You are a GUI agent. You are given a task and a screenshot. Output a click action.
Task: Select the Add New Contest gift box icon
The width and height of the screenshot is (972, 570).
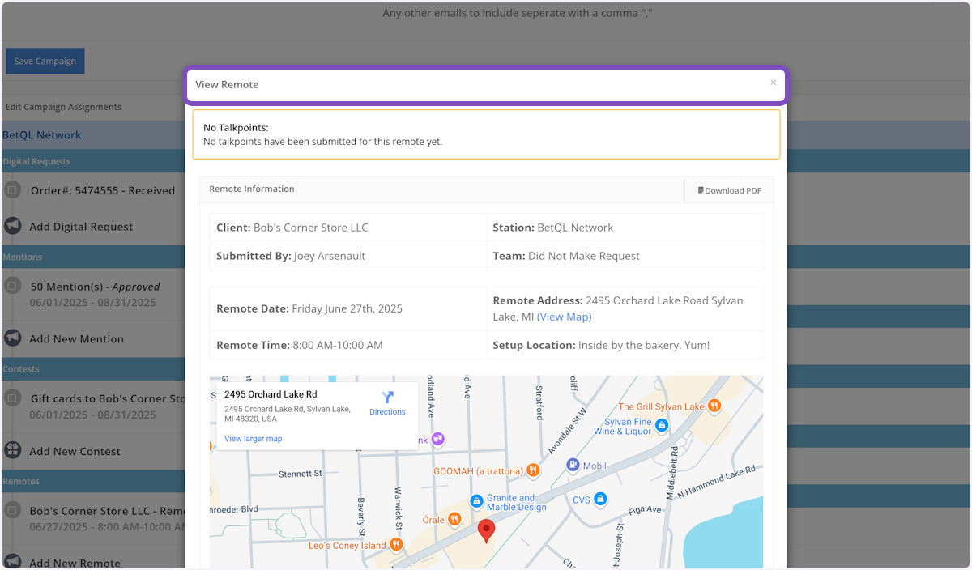point(11,449)
